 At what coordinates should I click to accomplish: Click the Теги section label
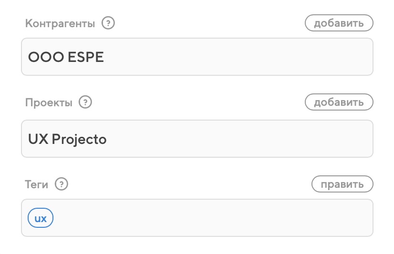pyautogui.click(x=37, y=184)
